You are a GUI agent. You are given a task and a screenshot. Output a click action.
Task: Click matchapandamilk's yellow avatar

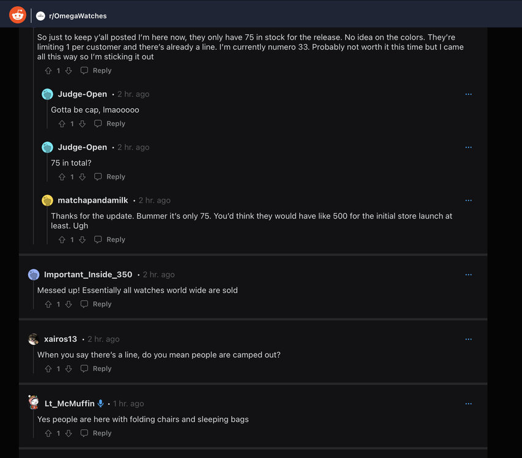coord(47,200)
